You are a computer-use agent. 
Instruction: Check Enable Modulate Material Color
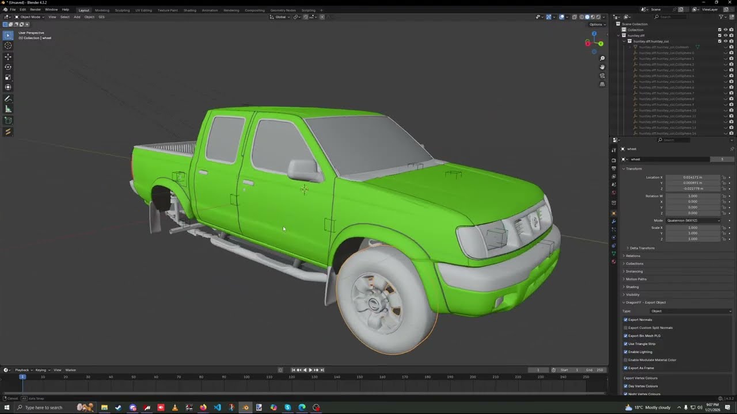pos(626,360)
